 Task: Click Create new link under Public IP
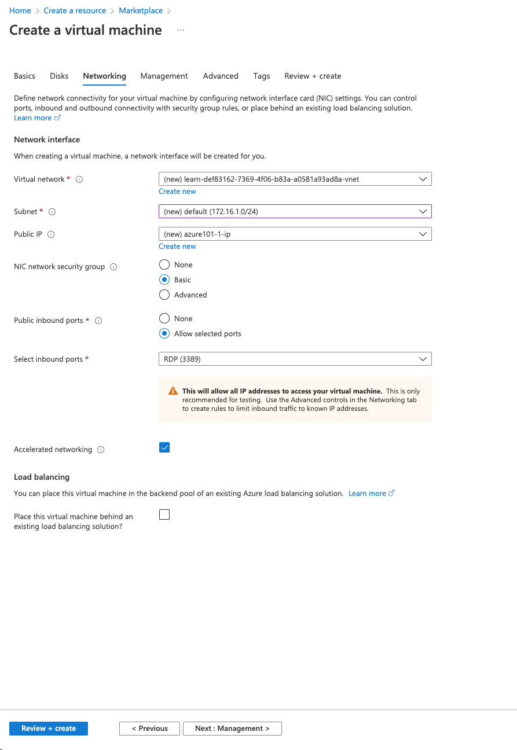coord(177,247)
